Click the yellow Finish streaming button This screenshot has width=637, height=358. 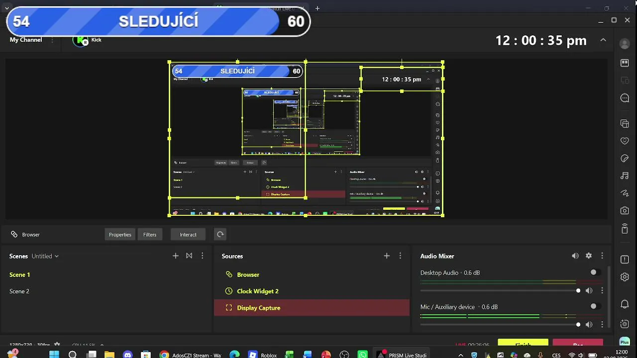click(x=523, y=344)
